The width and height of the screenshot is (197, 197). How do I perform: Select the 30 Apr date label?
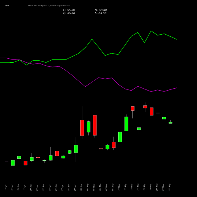pyautogui.click(x=81, y=187)
